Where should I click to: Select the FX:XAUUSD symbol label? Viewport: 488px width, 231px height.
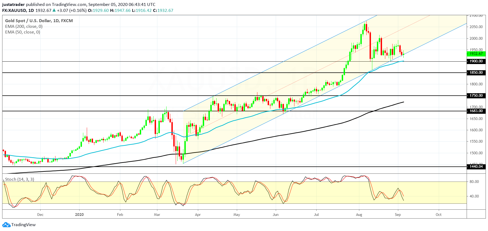click(x=14, y=11)
